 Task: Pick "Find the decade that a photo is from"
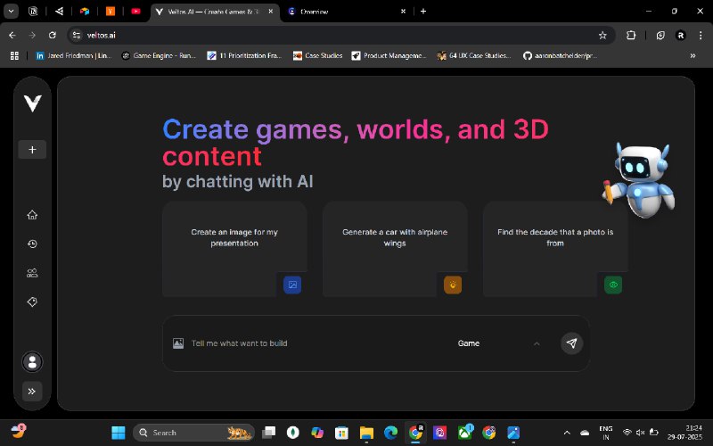(554, 248)
